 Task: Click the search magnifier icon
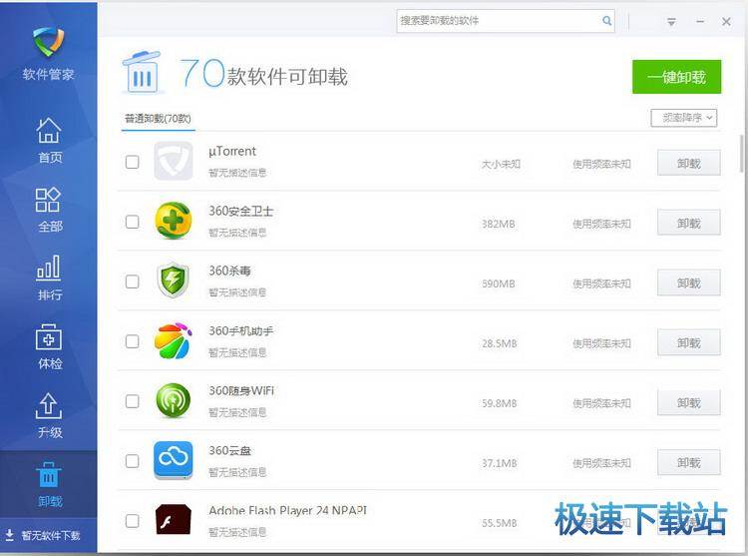606,21
